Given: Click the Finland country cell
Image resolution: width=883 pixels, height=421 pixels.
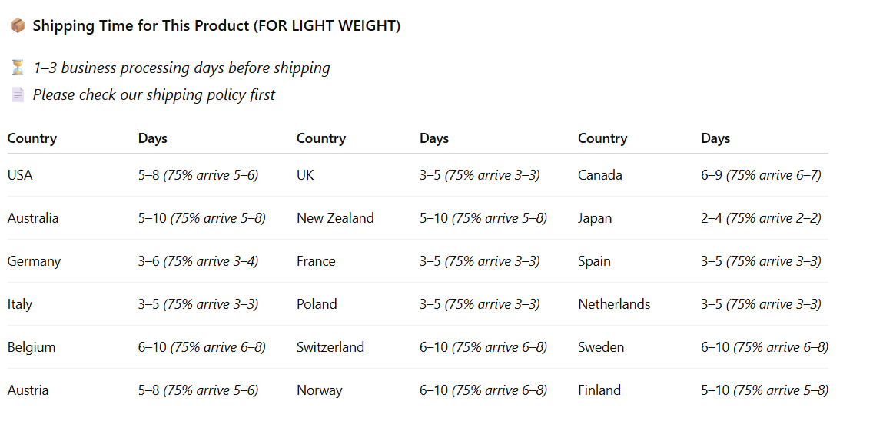Looking at the screenshot, I should point(599,390).
